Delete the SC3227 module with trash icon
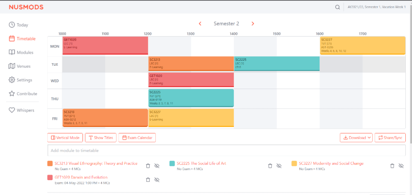 point(392,166)
